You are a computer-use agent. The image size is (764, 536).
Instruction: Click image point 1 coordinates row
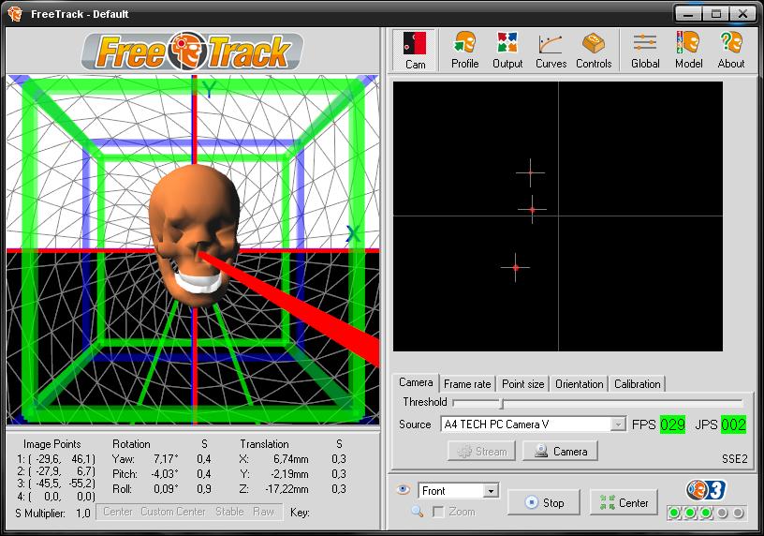(x=56, y=459)
